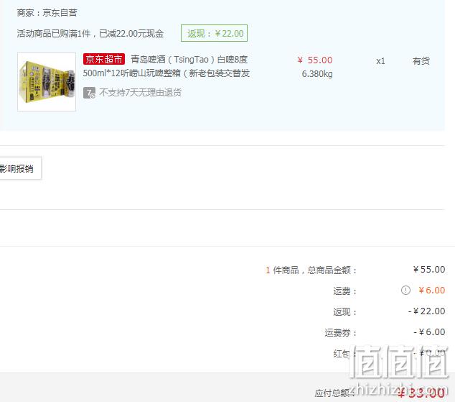
Task: Click the quantity x1 label
Action: click(x=380, y=61)
